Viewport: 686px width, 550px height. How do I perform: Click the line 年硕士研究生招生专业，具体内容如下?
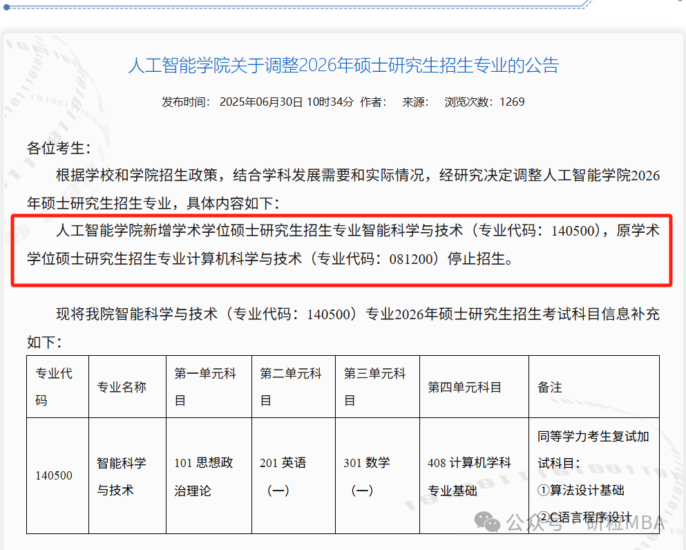coord(153,203)
